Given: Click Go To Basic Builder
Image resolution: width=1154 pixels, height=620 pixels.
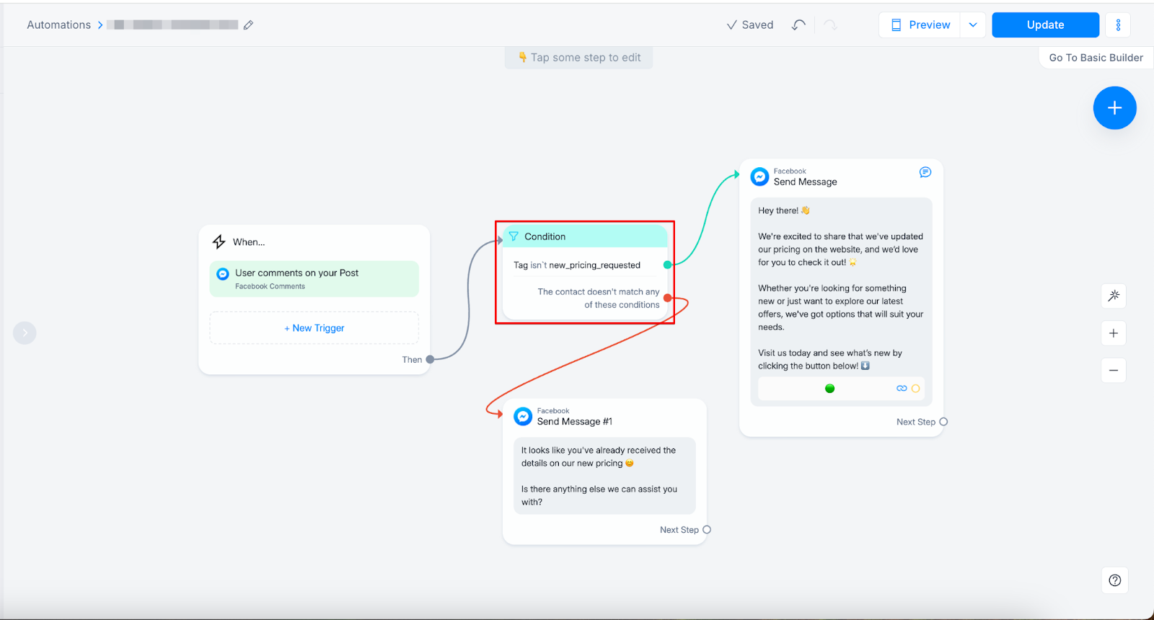Looking at the screenshot, I should (x=1096, y=58).
